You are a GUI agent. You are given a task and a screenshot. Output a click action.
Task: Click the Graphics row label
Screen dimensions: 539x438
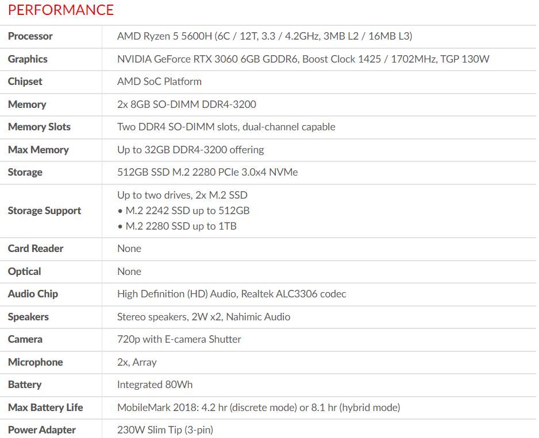[28, 59]
